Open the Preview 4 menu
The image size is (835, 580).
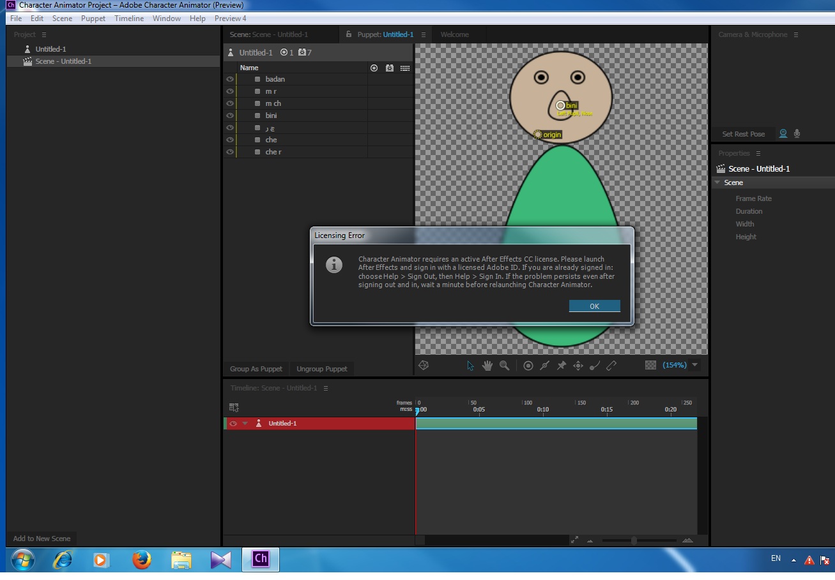230,19
